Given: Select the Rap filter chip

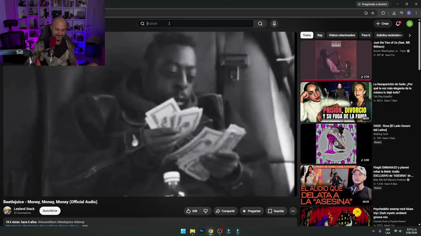Looking at the screenshot, I should (x=320, y=35).
